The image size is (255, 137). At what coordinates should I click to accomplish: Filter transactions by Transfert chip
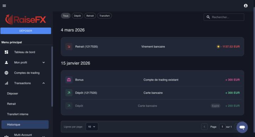pos(104,16)
